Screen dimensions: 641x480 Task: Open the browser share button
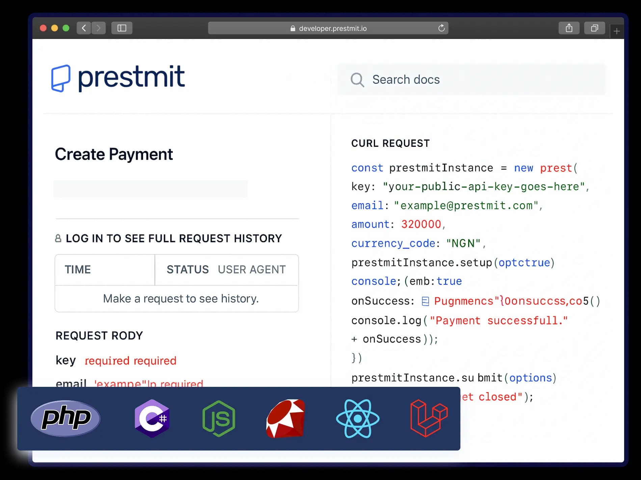coord(569,28)
